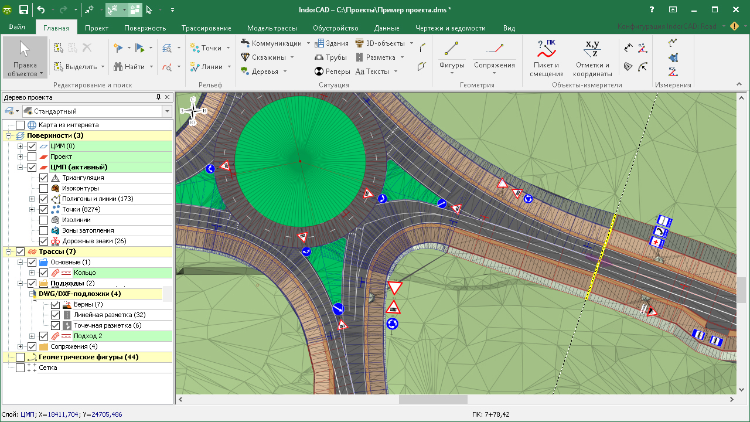Toggle the Карта из интернета checkbox
Screen dimensions: 750x422
click(x=21, y=125)
